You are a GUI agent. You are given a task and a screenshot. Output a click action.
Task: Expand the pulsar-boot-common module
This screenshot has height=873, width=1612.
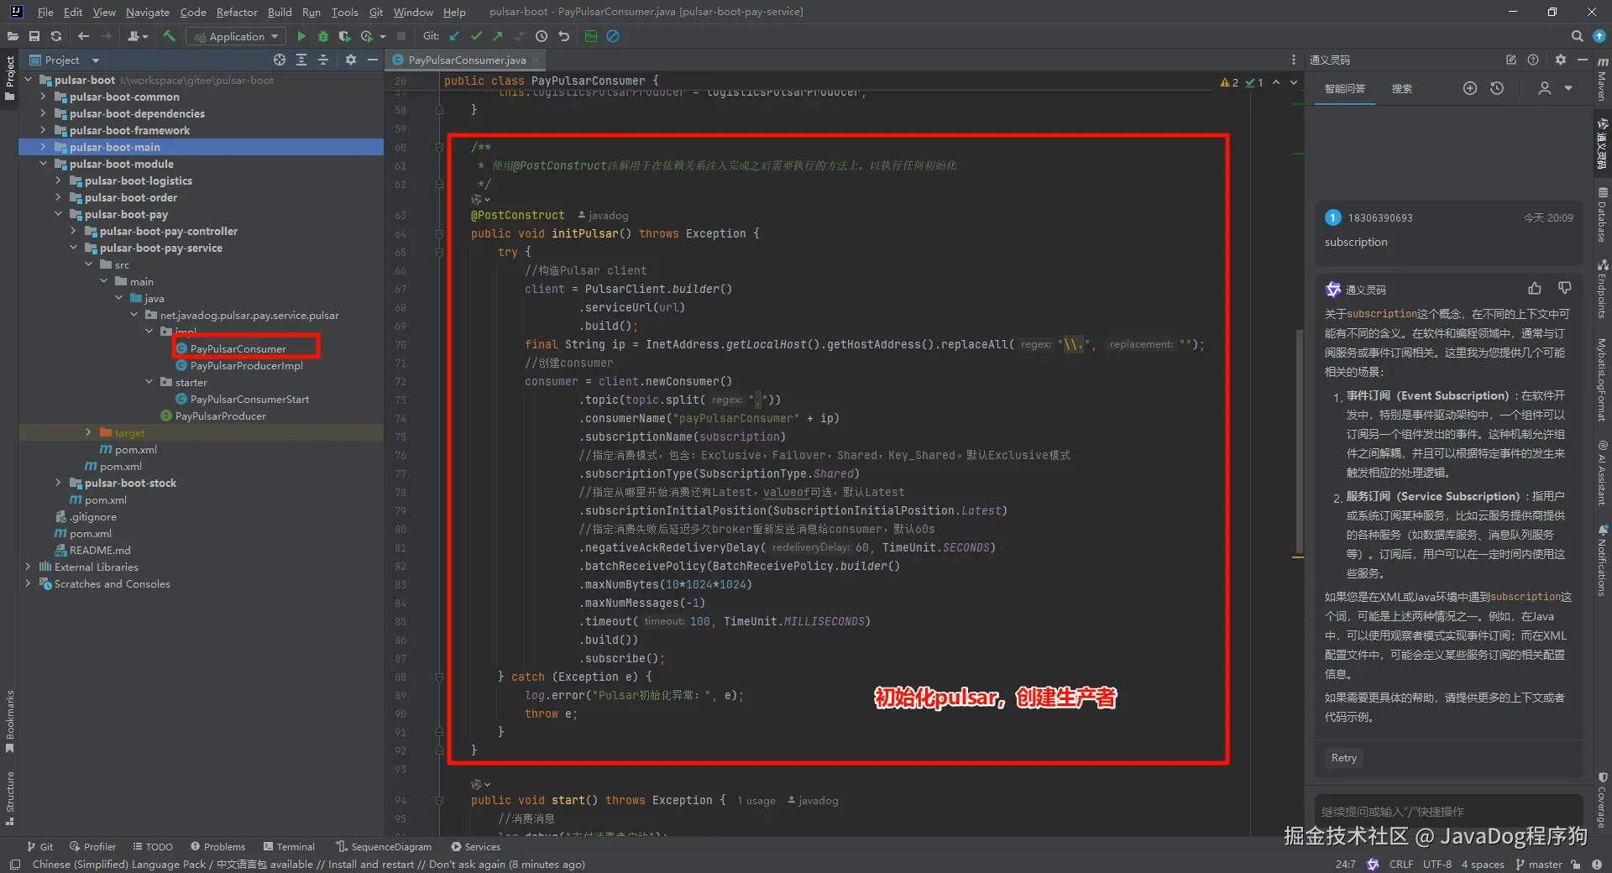pyautogui.click(x=43, y=97)
